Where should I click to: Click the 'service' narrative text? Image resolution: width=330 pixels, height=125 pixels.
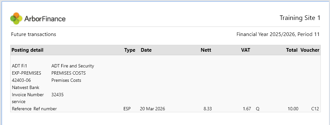click(x=19, y=101)
